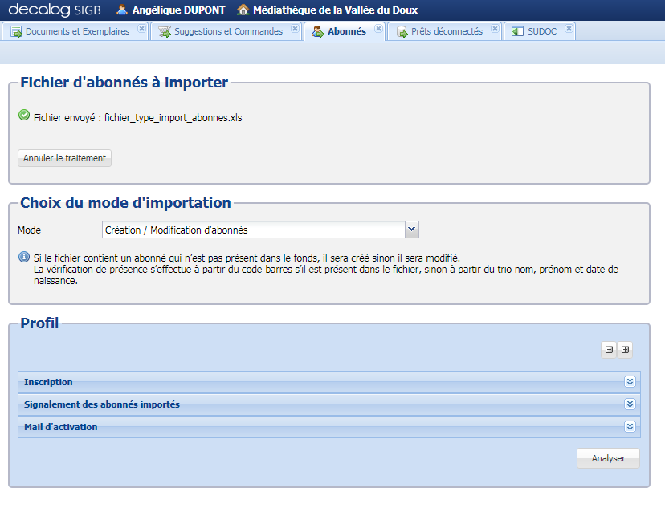The height and width of the screenshot is (508, 665).
Task: Click the Suggestions et Commandes tab icon
Action: 162,30
